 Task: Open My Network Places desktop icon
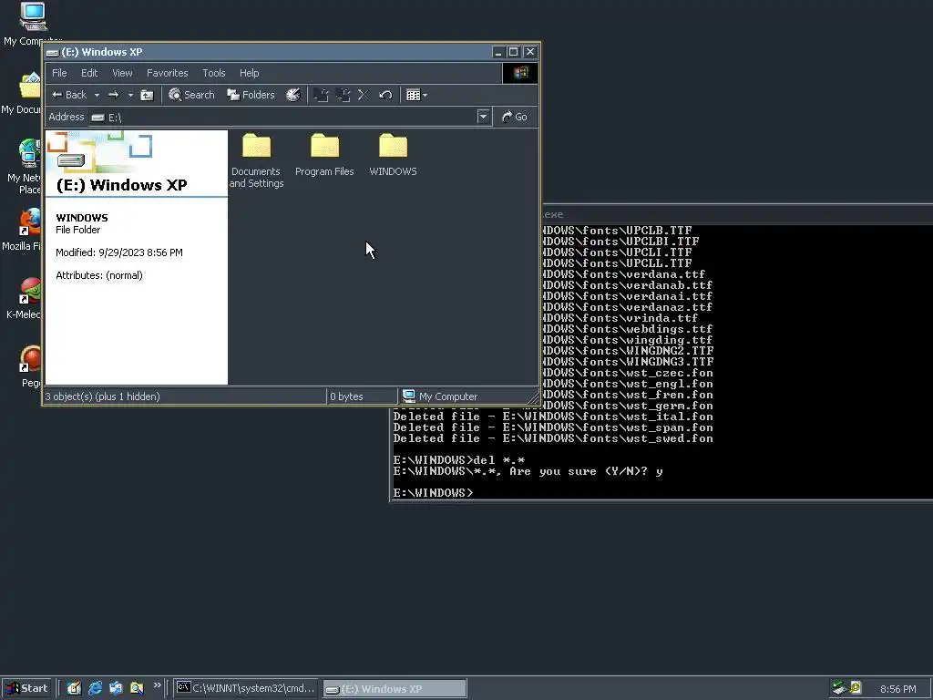click(24, 167)
